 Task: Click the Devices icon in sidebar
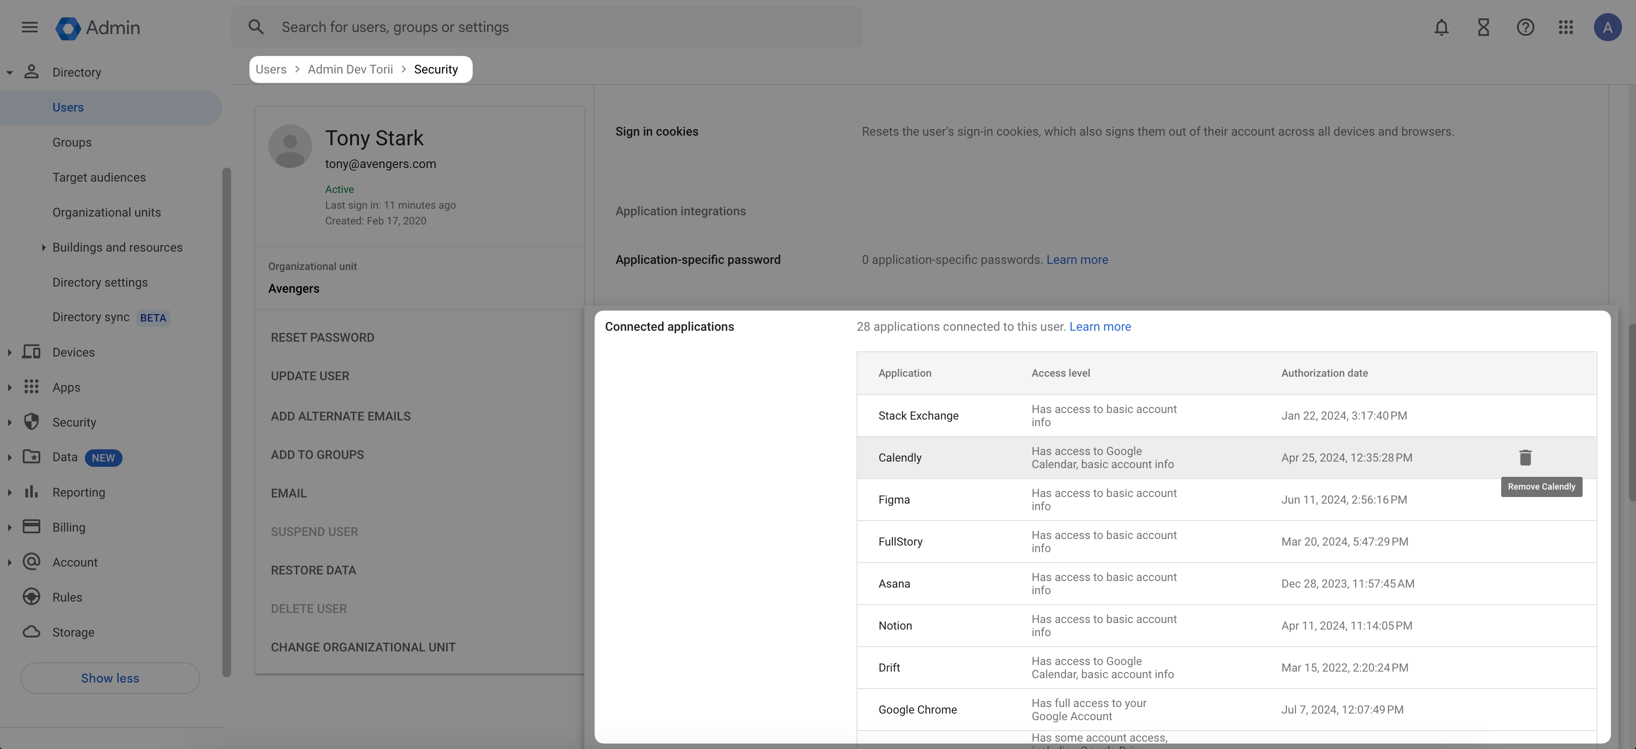coord(31,352)
